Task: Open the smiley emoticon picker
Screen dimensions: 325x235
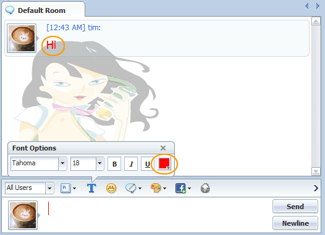Action: (111, 188)
